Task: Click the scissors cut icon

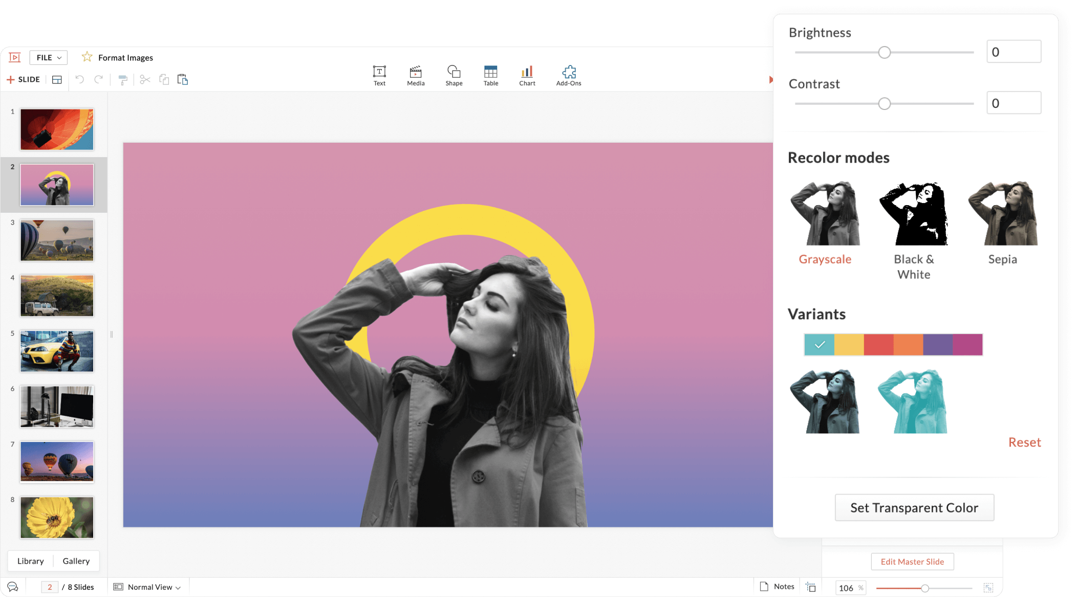Action: click(x=145, y=80)
